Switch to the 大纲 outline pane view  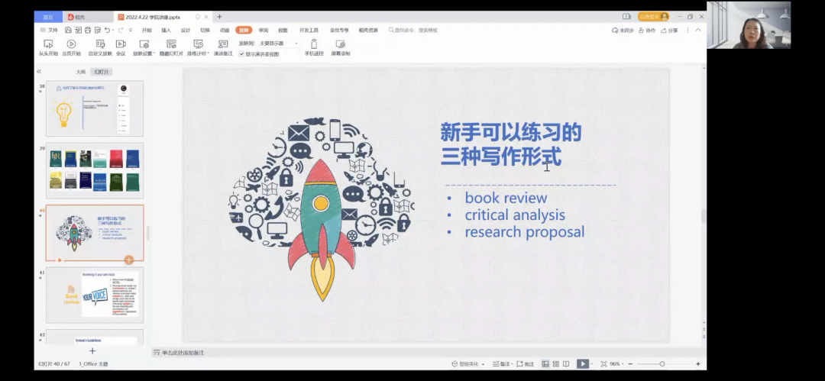(80, 72)
